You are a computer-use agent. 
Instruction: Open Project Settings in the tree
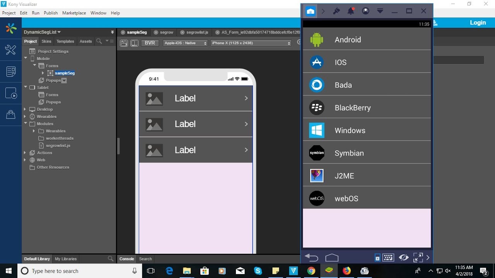(x=53, y=51)
